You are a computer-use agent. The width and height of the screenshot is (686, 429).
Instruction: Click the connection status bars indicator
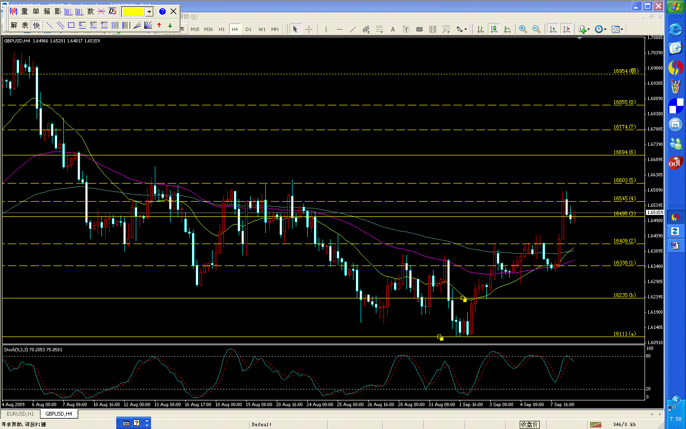click(595, 424)
